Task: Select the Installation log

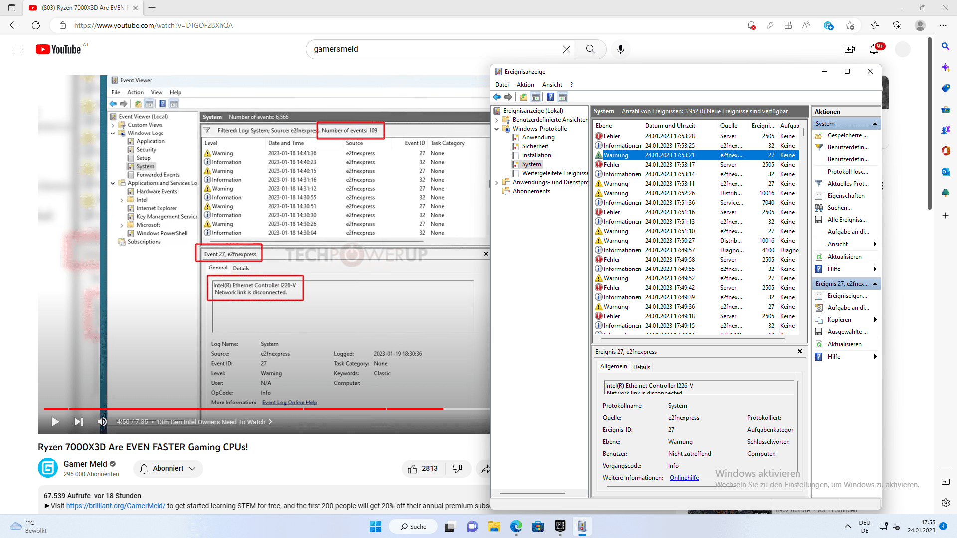Action: tap(537, 155)
